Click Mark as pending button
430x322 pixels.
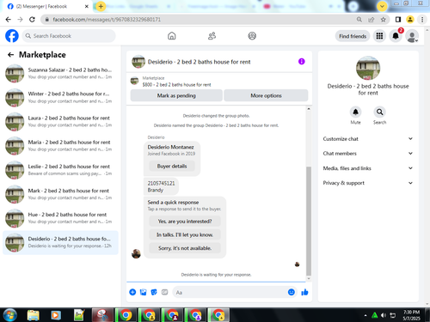[176, 95]
